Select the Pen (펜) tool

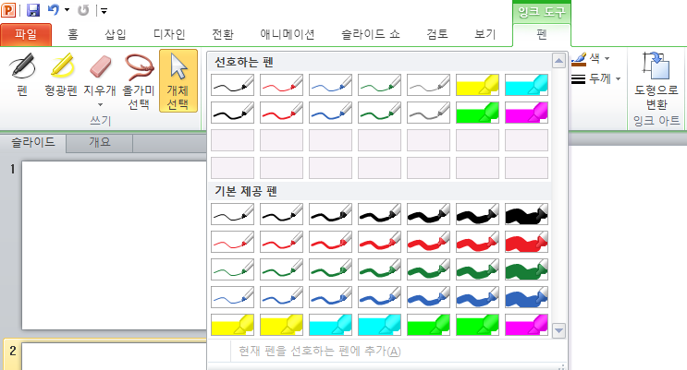point(22,75)
